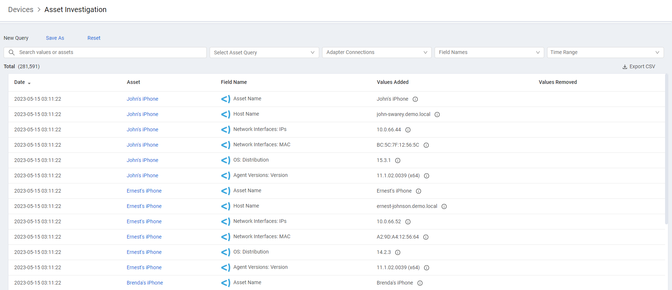Click adapter icon in 10.0.66.44 IPs row
Viewport: 672px width, 290px height.
[x=226, y=129]
